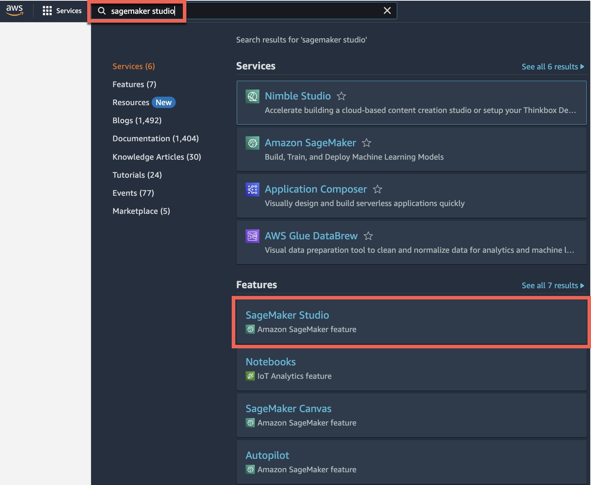Image resolution: width=591 pixels, height=485 pixels.
Task: Select the Services (6) filter
Action: tap(134, 66)
